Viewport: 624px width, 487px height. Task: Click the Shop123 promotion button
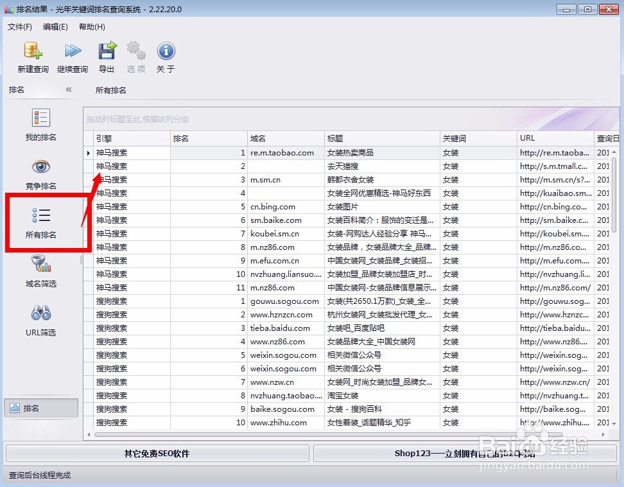pos(465,453)
